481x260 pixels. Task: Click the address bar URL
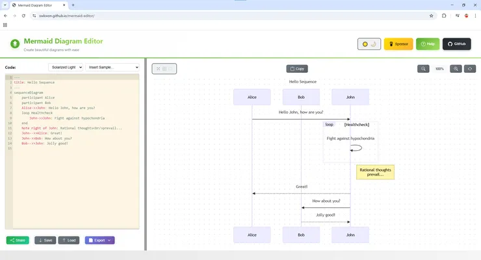pyautogui.click(x=66, y=16)
